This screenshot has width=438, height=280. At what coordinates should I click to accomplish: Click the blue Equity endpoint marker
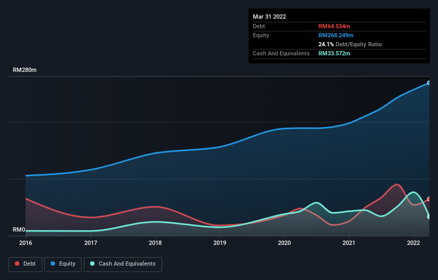(429, 83)
